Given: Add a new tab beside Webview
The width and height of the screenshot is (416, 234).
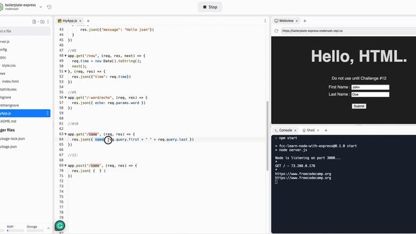Looking at the screenshot, I should coord(305,21).
